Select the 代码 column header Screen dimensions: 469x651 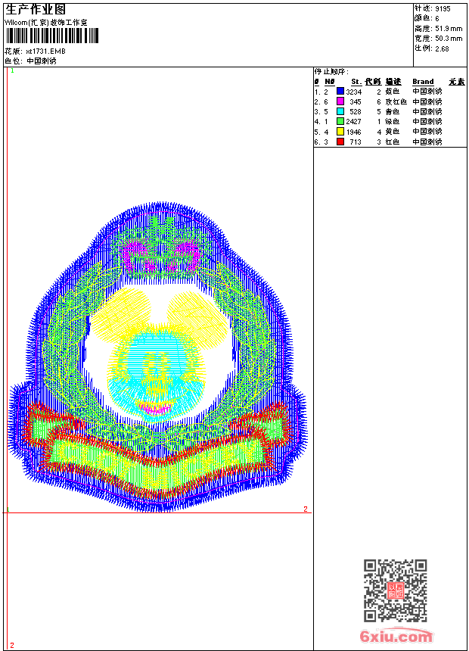[373, 82]
